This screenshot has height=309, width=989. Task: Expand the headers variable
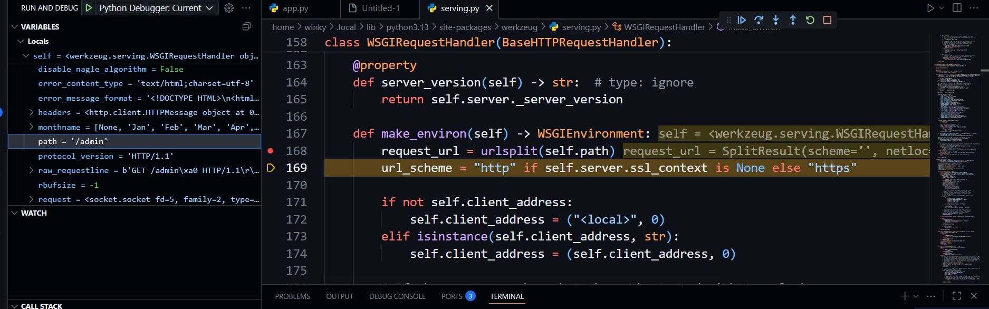point(31,112)
